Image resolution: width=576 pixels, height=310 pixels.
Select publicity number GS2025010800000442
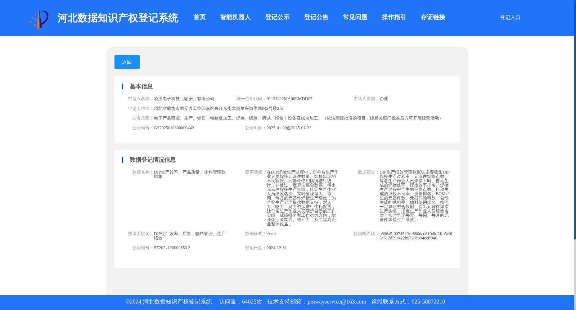click(174, 128)
